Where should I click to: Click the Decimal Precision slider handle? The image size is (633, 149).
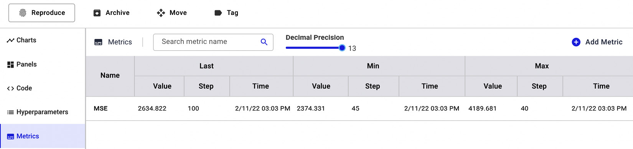tap(342, 48)
